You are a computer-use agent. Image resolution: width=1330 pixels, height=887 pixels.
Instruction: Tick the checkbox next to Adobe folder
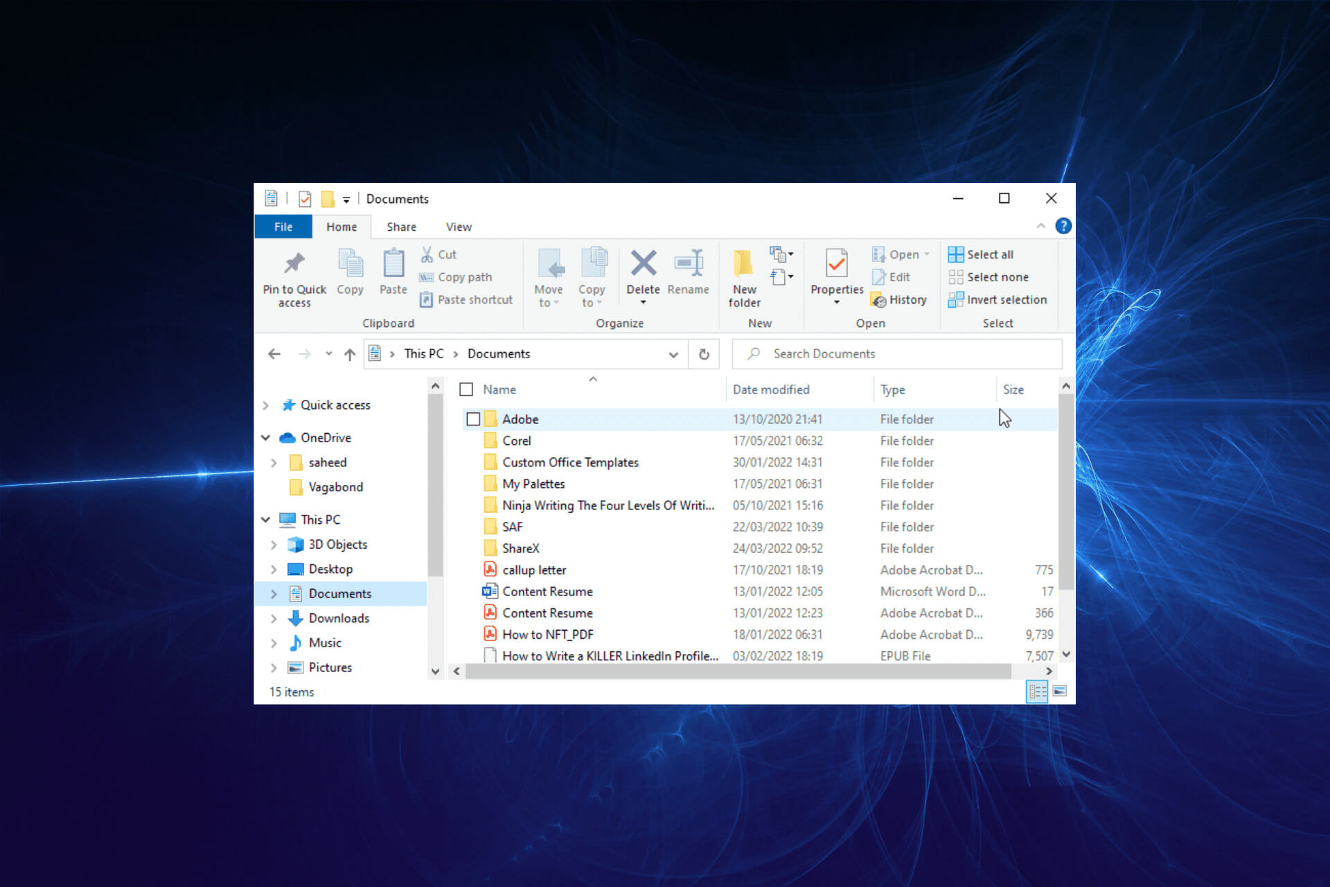point(473,419)
